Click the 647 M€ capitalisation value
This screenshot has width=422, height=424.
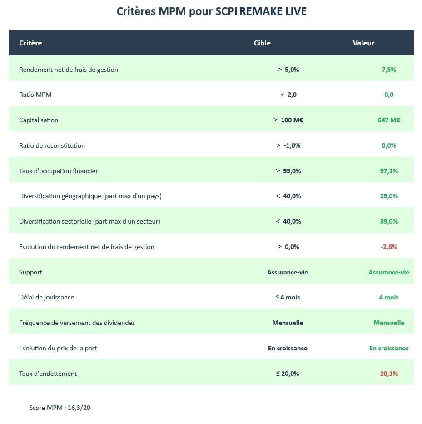point(389,120)
